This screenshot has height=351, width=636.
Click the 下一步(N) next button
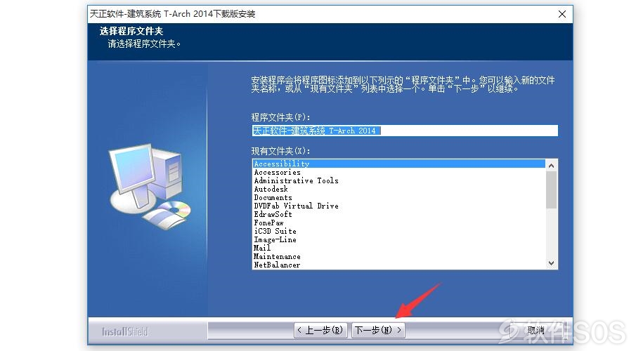378,330
